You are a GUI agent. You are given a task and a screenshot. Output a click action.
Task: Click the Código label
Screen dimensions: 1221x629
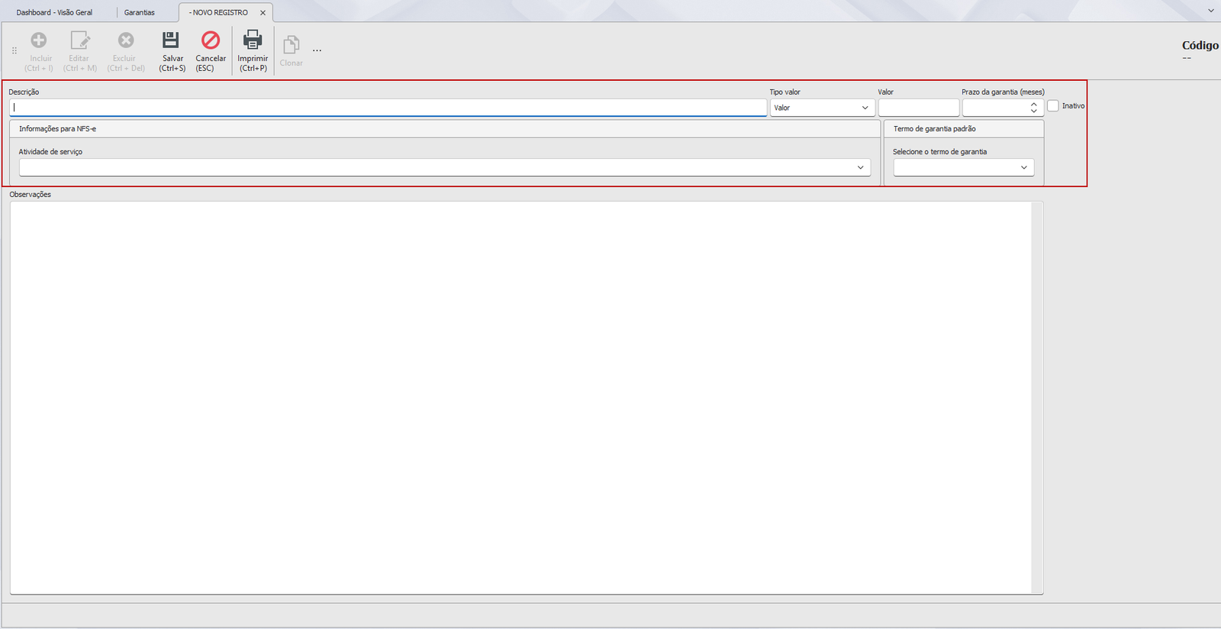pos(1200,45)
